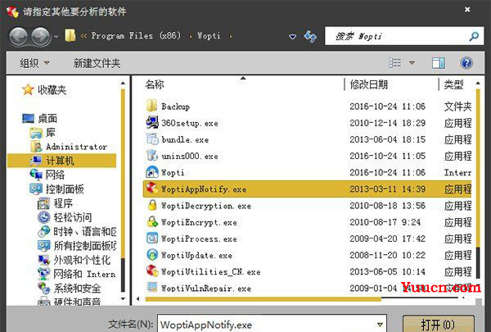Open the 组织 menu
Viewport: 491px width, 332px height.
(34, 63)
